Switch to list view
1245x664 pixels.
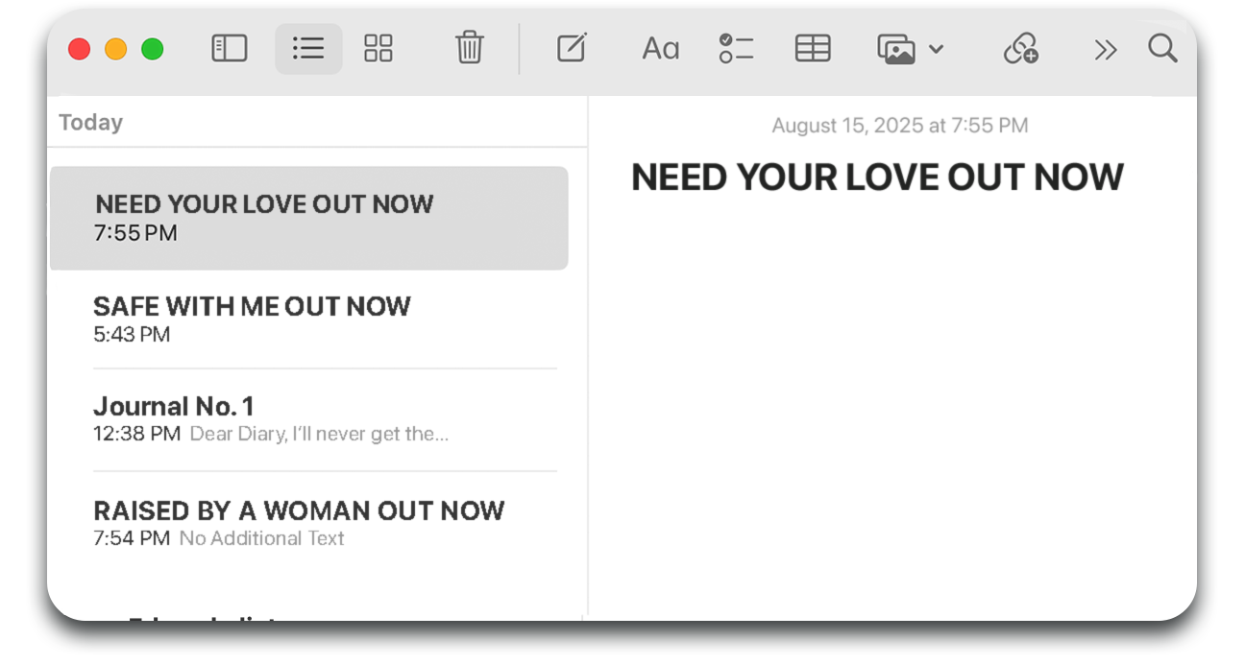(x=308, y=49)
